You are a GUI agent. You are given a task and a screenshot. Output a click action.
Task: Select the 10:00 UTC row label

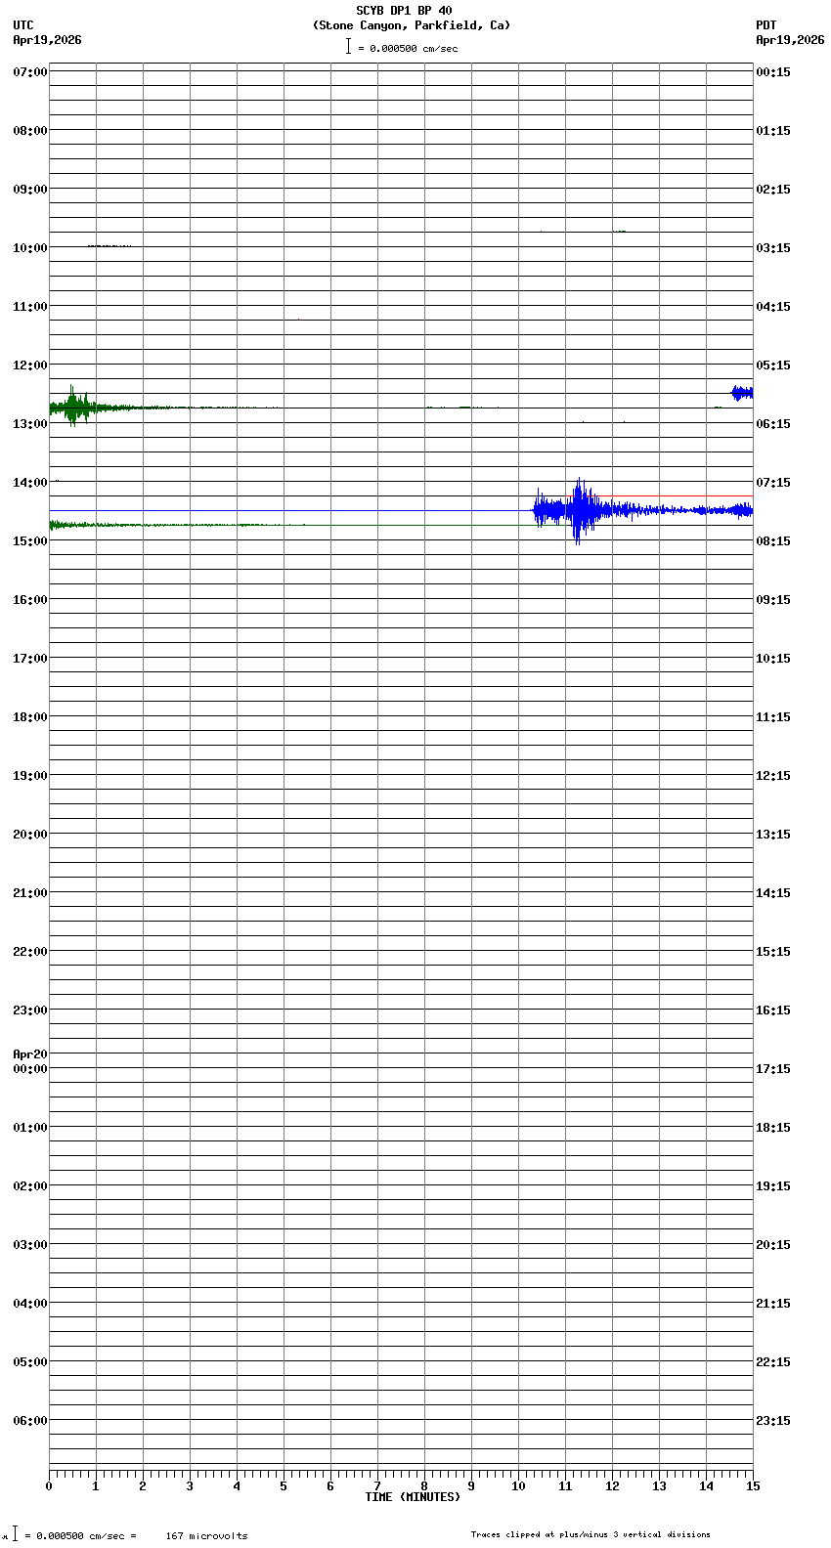click(x=30, y=248)
